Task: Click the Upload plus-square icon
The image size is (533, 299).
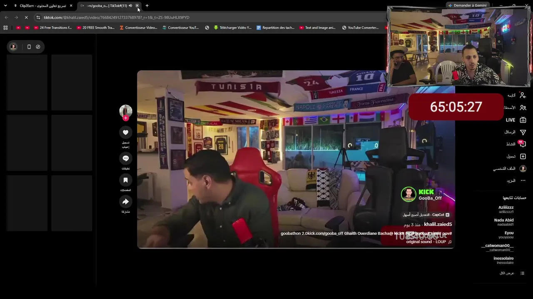Action: pos(523,157)
